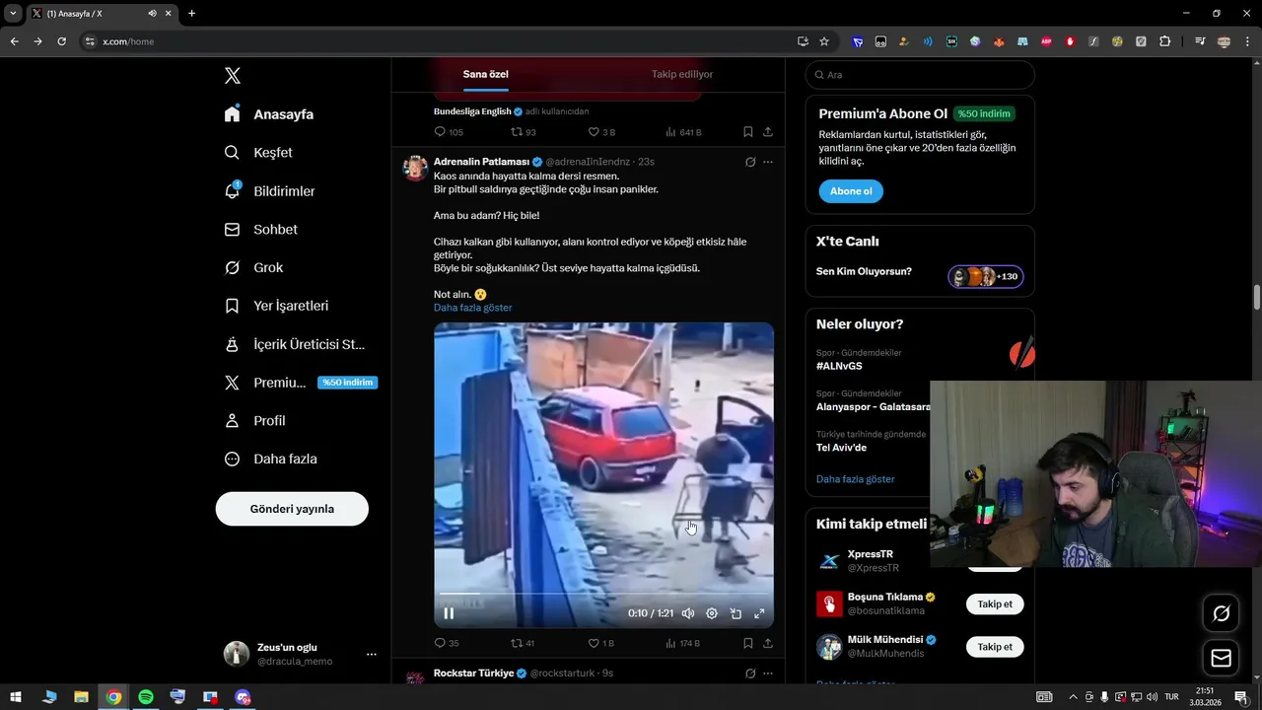Open Spotify from taskbar

point(146,697)
